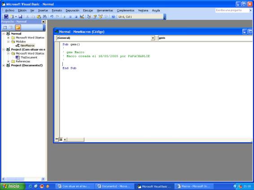Place cursor on the End Sub line
Image resolution: width=254 pixels, height=190 pixels.
[69, 68]
